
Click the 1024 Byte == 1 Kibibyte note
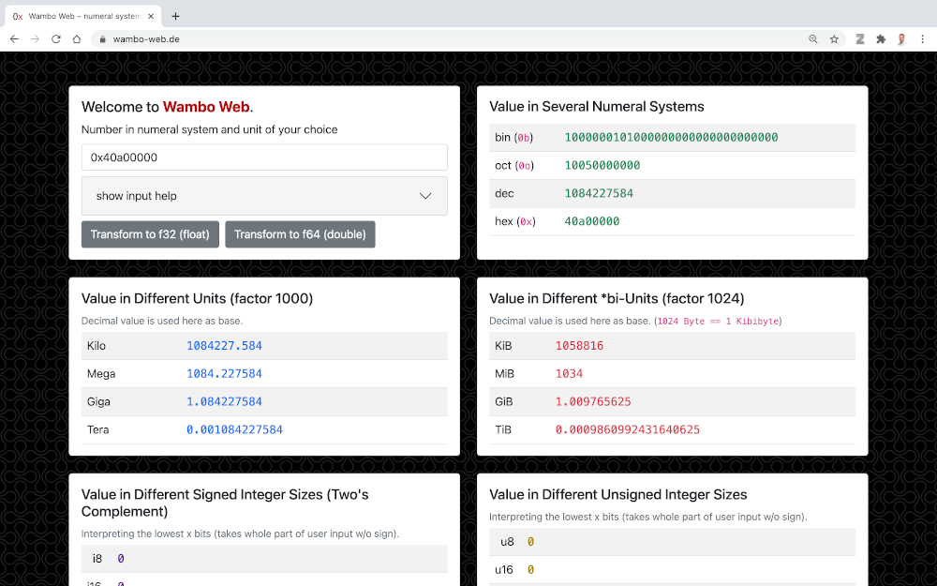pos(718,321)
